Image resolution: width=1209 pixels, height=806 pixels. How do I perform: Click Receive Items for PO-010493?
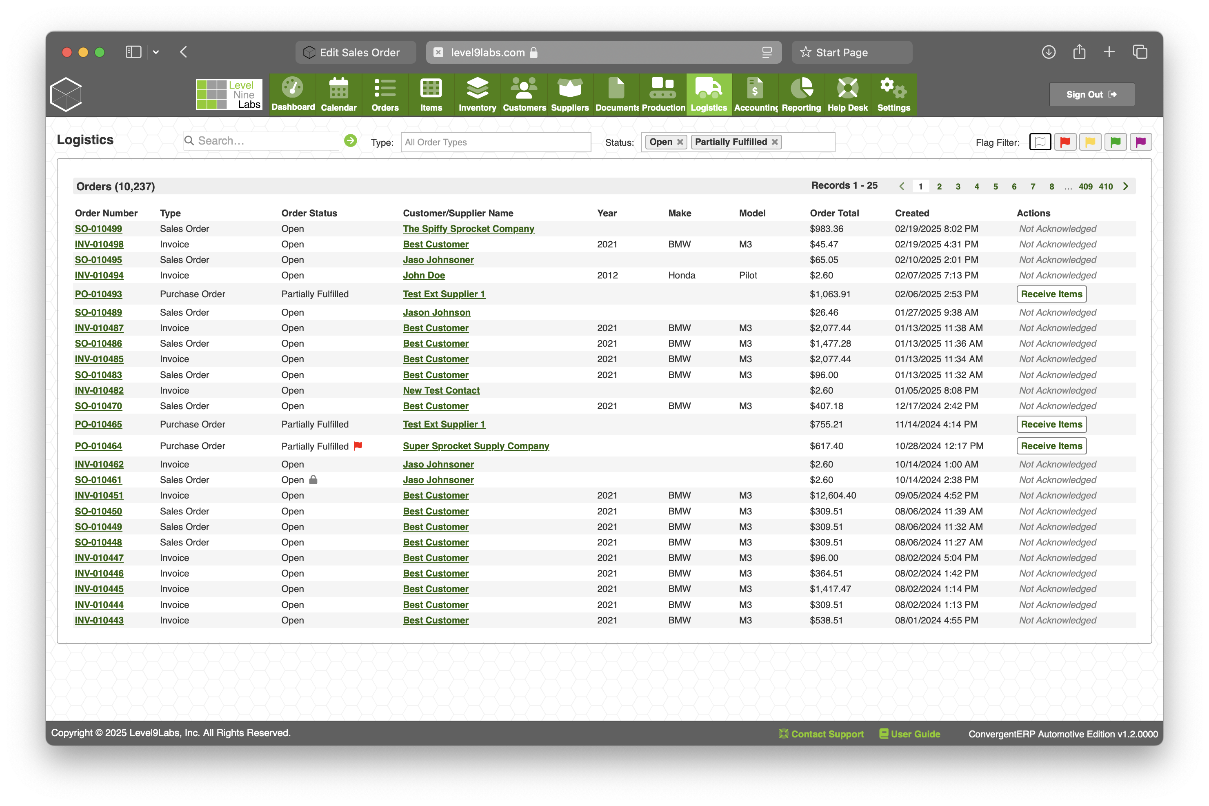[x=1051, y=294]
